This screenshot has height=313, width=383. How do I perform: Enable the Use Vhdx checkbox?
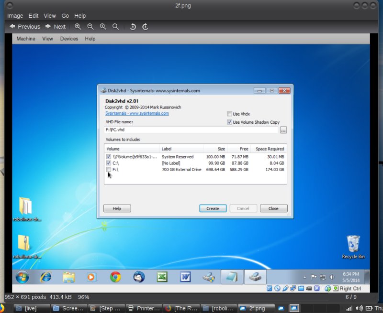(x=229, y=114)
